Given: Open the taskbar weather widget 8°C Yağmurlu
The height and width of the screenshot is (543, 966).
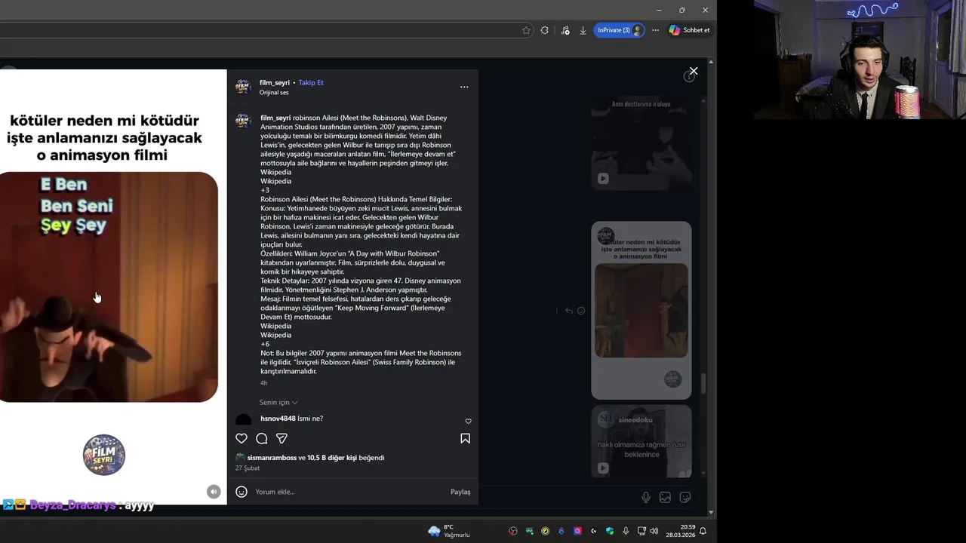Looking at the screenshot, I should coord(449,531).
